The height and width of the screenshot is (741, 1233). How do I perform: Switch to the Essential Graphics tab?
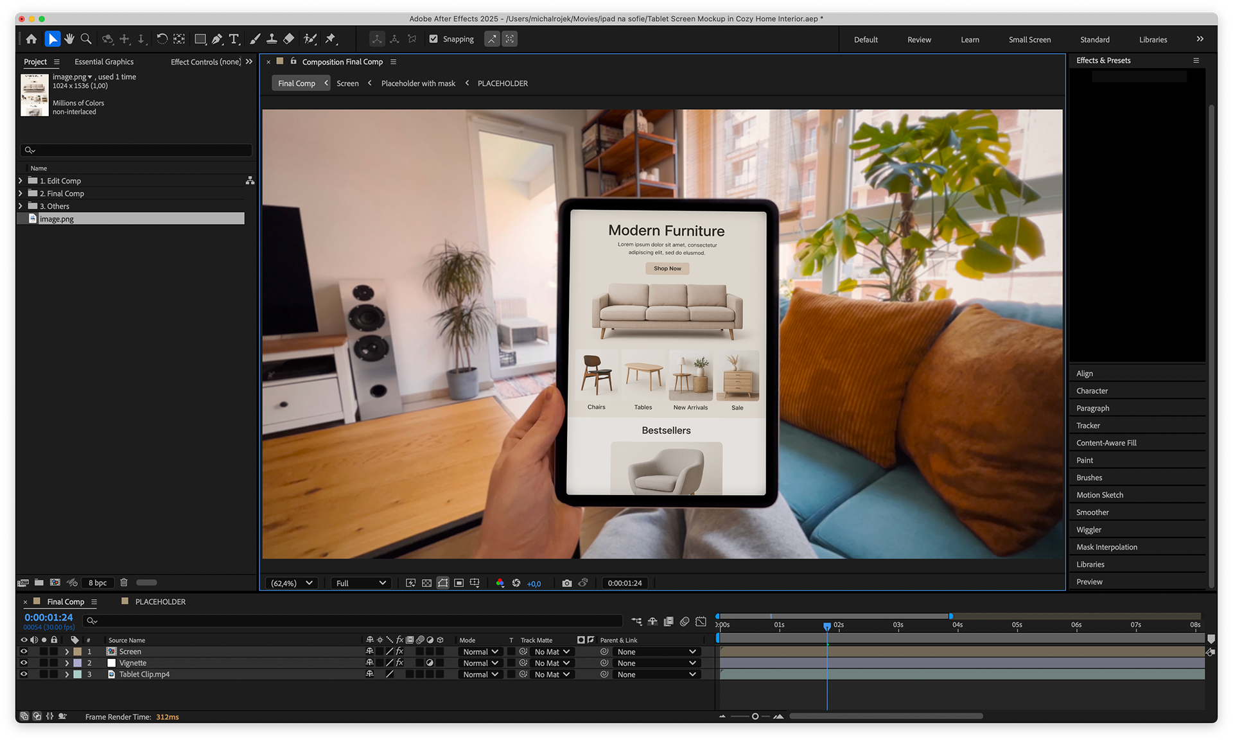(x=104, y=62)
